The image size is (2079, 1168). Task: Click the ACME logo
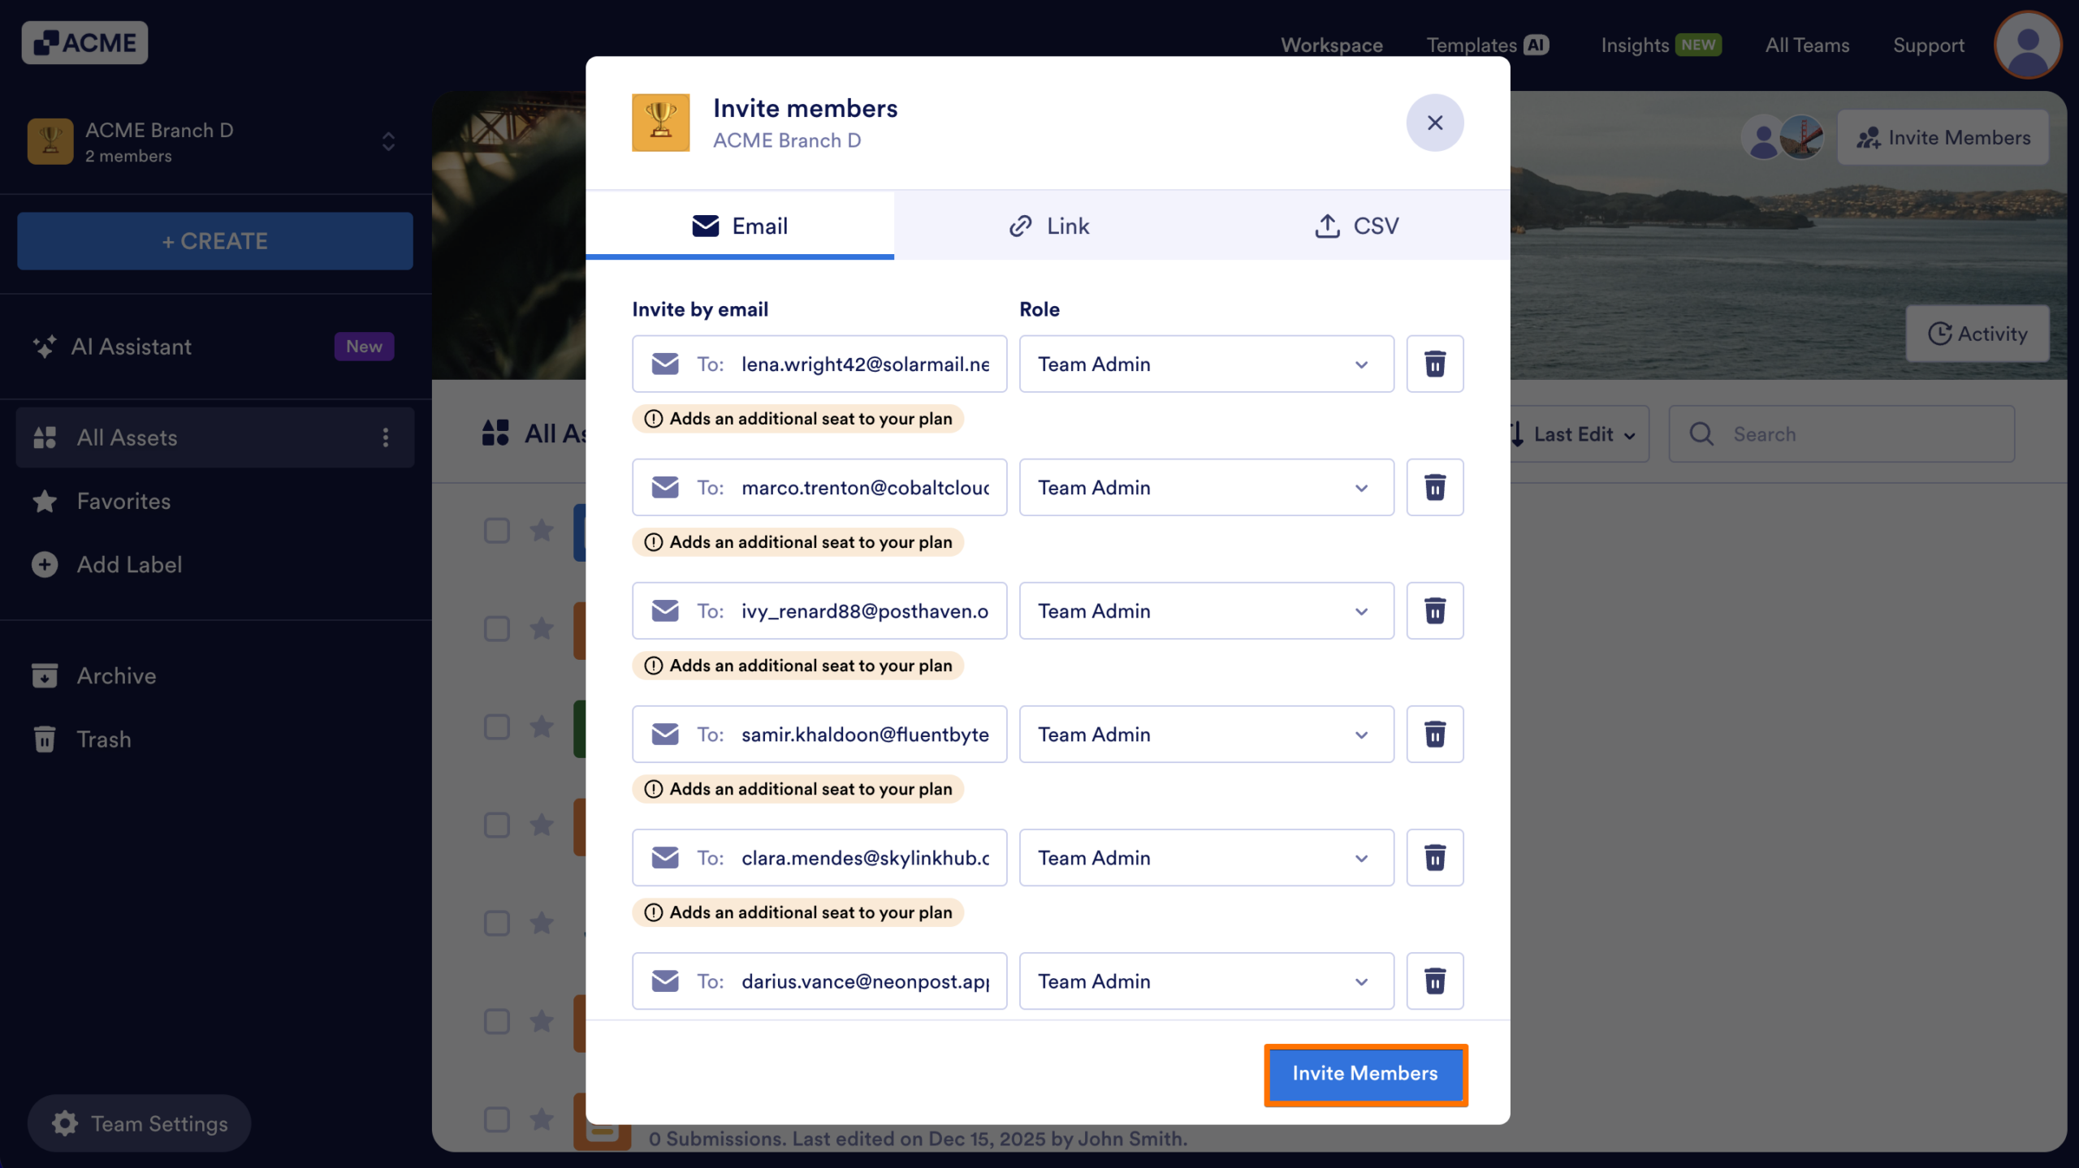(84, 42)
